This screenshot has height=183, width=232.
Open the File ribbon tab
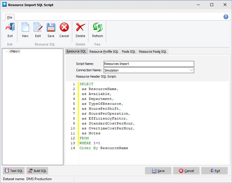pos(10,17)
